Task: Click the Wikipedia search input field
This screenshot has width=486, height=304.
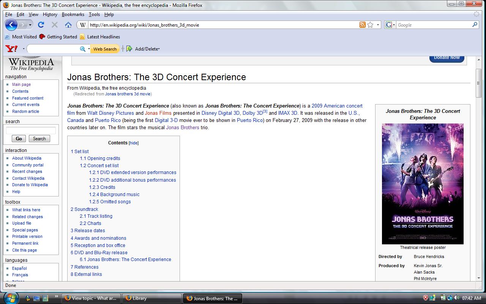Action: (31, 130)
